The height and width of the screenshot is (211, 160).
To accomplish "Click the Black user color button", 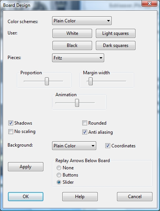I will pyautogui.click(x=72, y=45).
